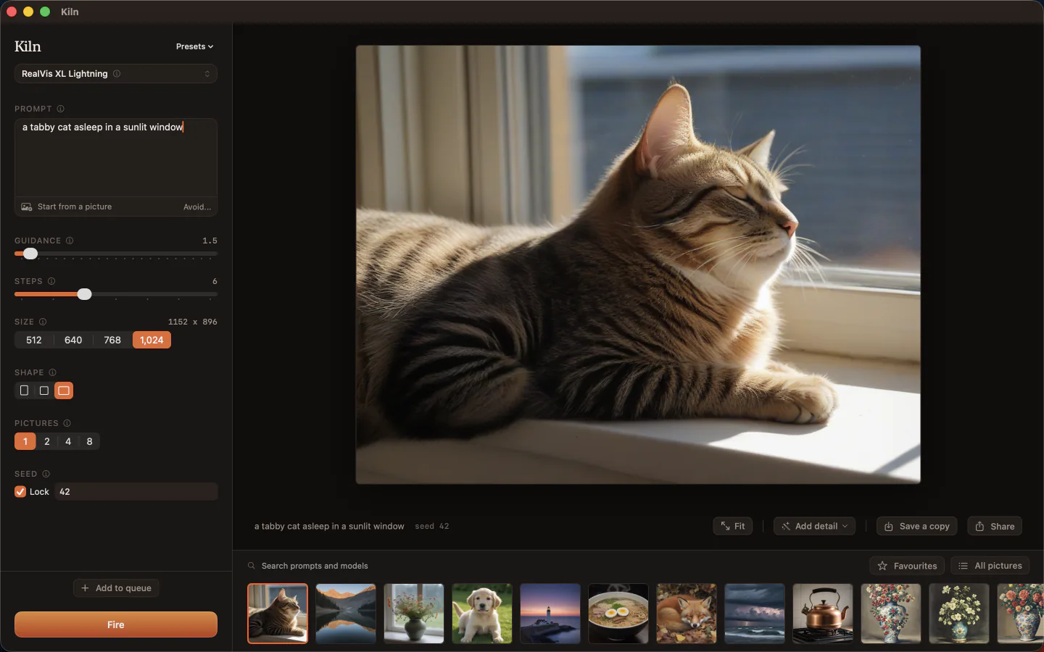Screen dimensions: 1044x652
Task: Click Add to queue
Action: point(116,588)
